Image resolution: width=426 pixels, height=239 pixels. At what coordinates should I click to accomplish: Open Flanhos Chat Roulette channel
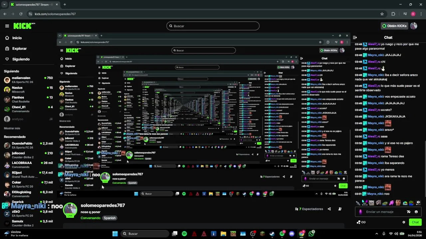click(28, 99)
